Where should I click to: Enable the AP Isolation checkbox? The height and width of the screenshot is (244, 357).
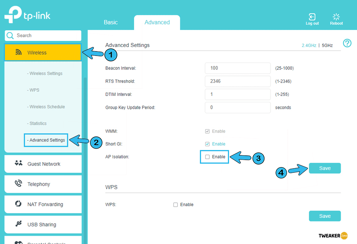(x=207, y=157)
